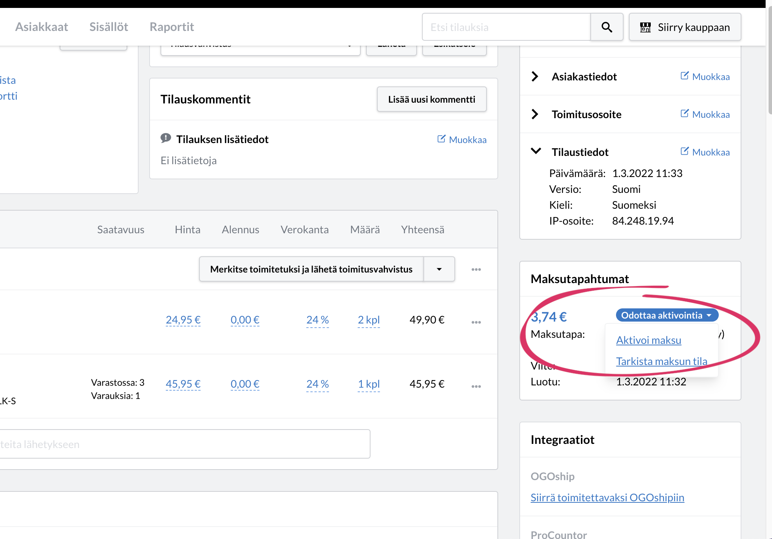Open three-dot menu beside the delivery button
This screenshot has width=772, height=539.
click(x=476, y=269)
